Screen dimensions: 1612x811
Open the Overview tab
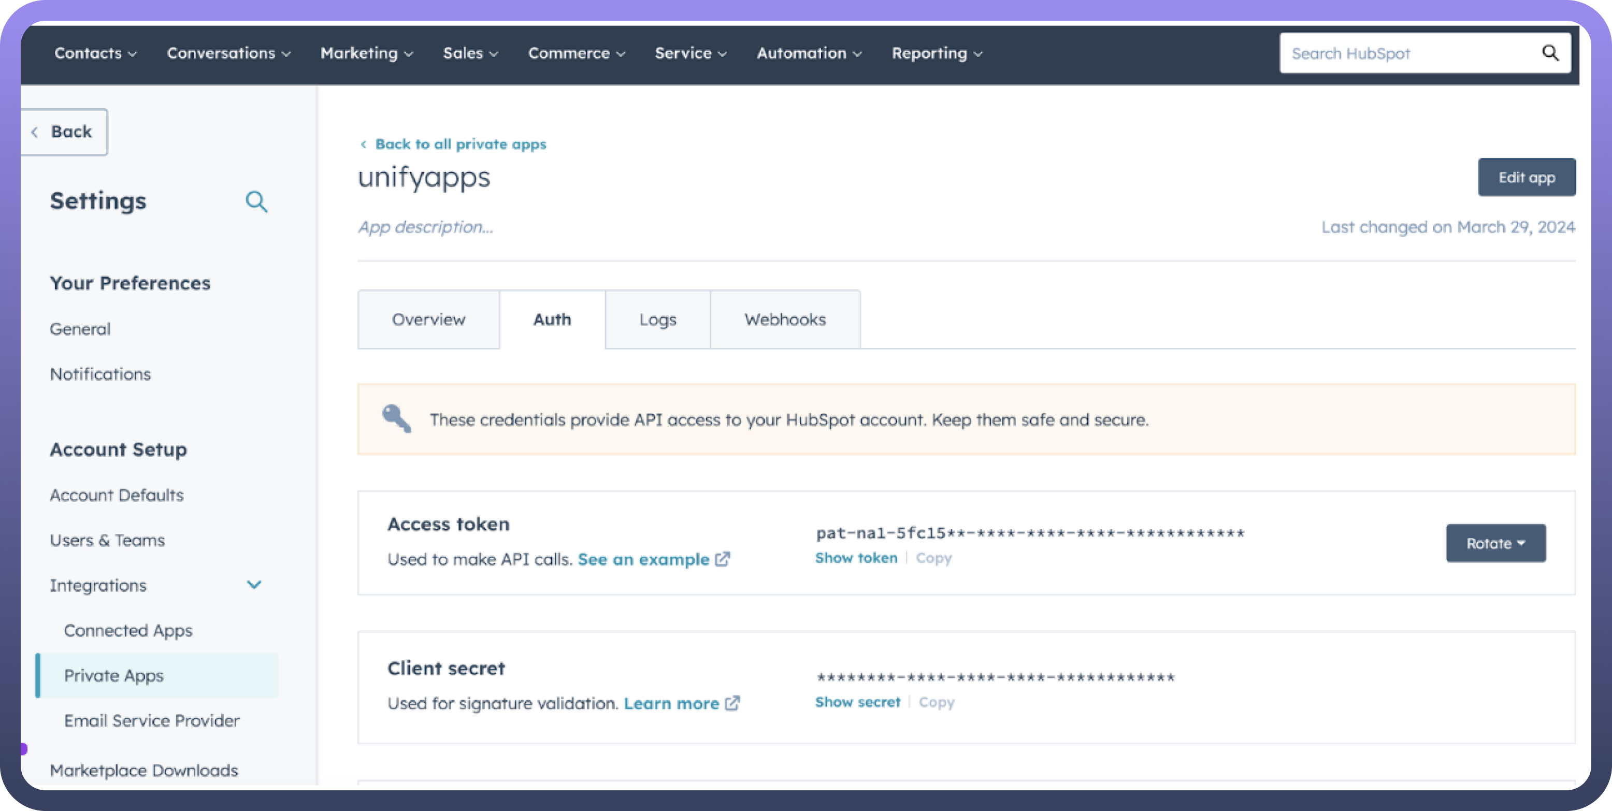click(428, 320)
